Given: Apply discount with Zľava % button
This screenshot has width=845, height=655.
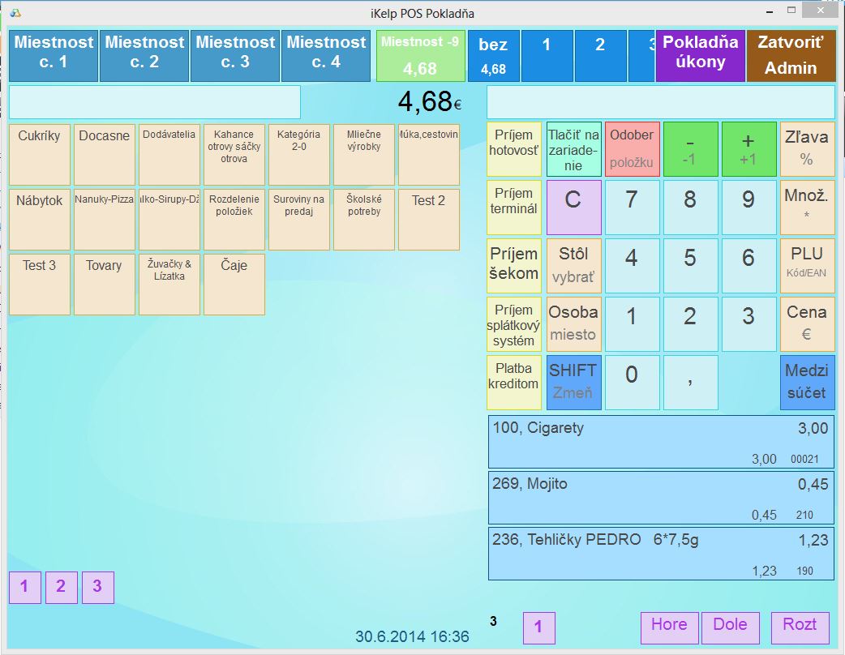Looking at the screenshot, I should [807, 149].
